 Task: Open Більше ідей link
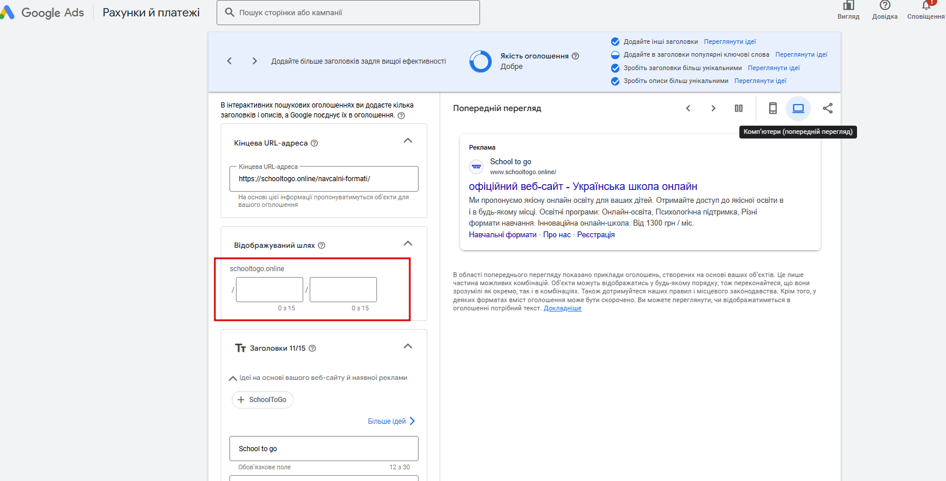pos(386,421)
